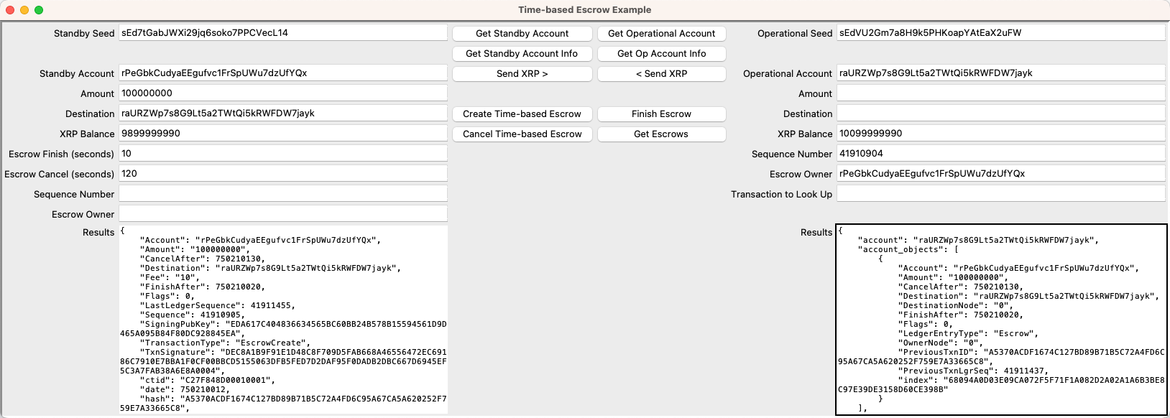Screen dimensions: 1170x418
Task: Select the standby Destination field
Action: click(x=282, y=113)
